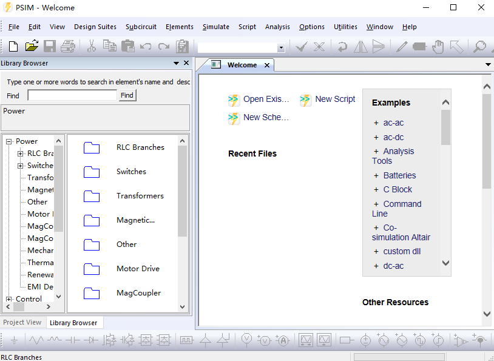
Task: Click the Print icon in toolbar
Action: tap(67, 46)
